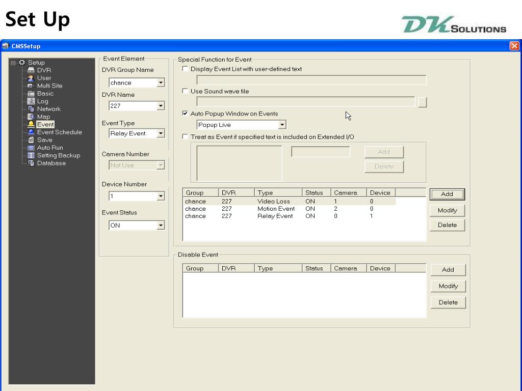Click Delete next to the event list
Image resolution: width=522 pixels, height=391 pixels.
(x=447, y=225)
